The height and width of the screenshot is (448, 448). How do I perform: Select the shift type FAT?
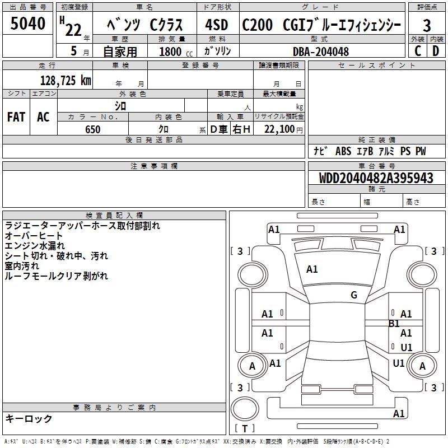pyautogui.click(x=16, y=117)
